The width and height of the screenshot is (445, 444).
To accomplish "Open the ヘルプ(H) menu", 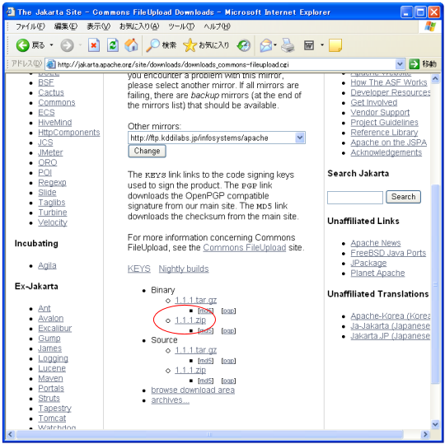I will click(217, 26).
